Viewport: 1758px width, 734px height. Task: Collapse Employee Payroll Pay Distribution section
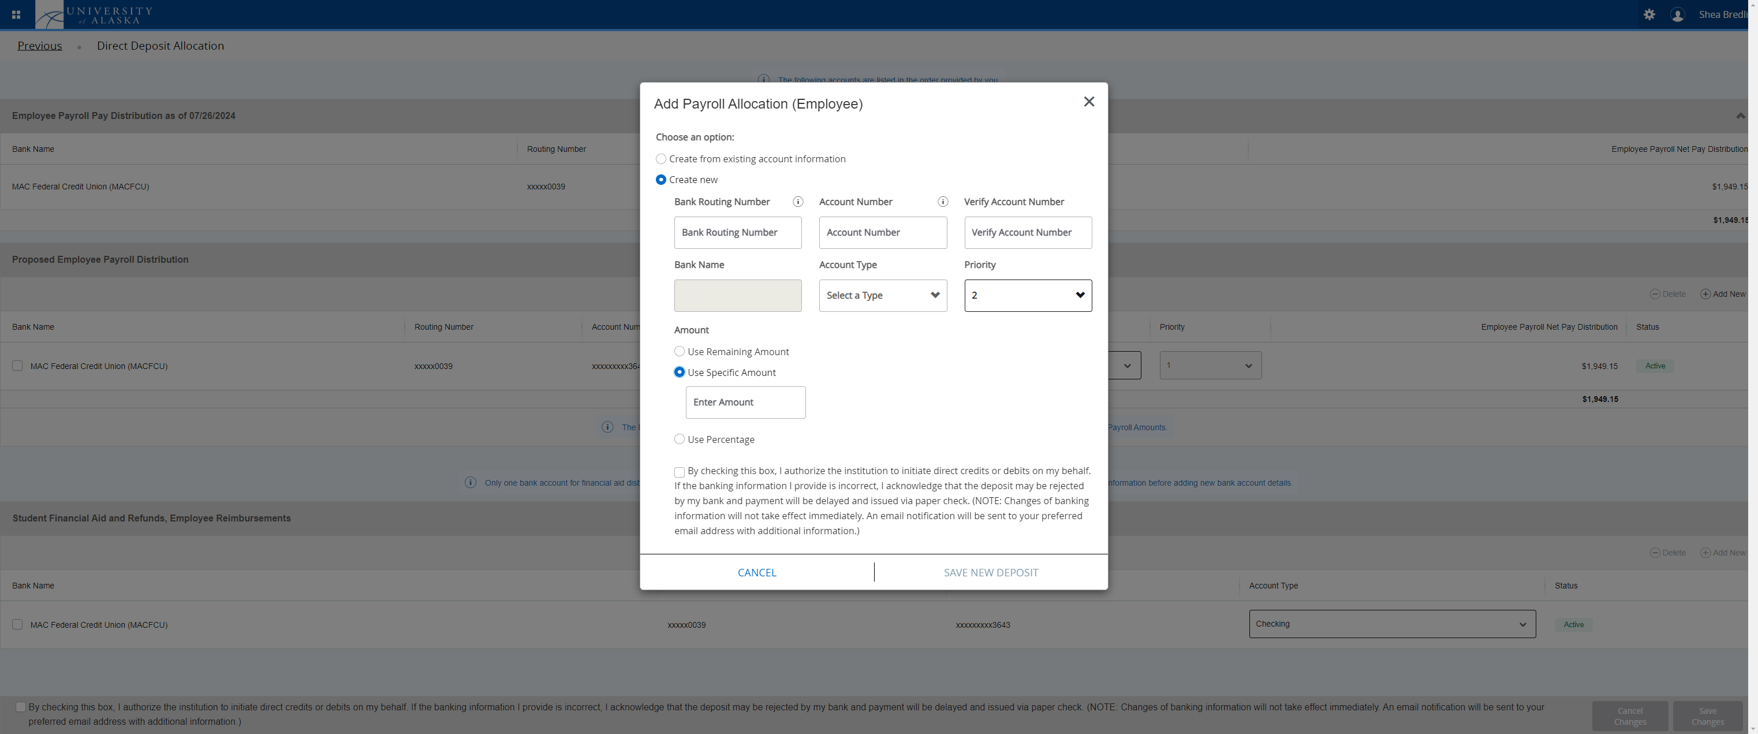coord(1741,115)
